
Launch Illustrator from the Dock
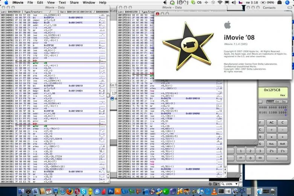tap(118, 191)
